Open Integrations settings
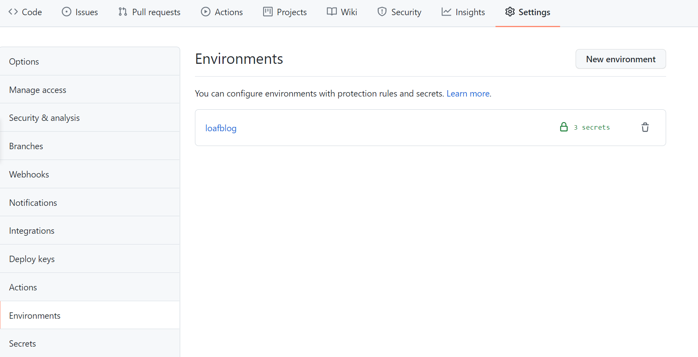 [90, 231]
